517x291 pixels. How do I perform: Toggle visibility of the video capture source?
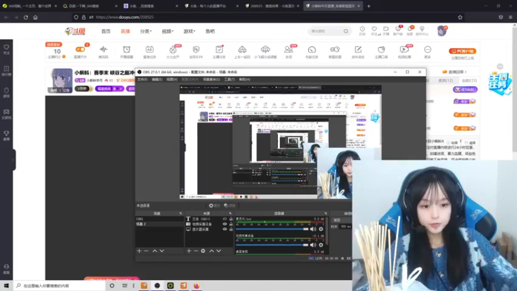click(x=224, y=224)
